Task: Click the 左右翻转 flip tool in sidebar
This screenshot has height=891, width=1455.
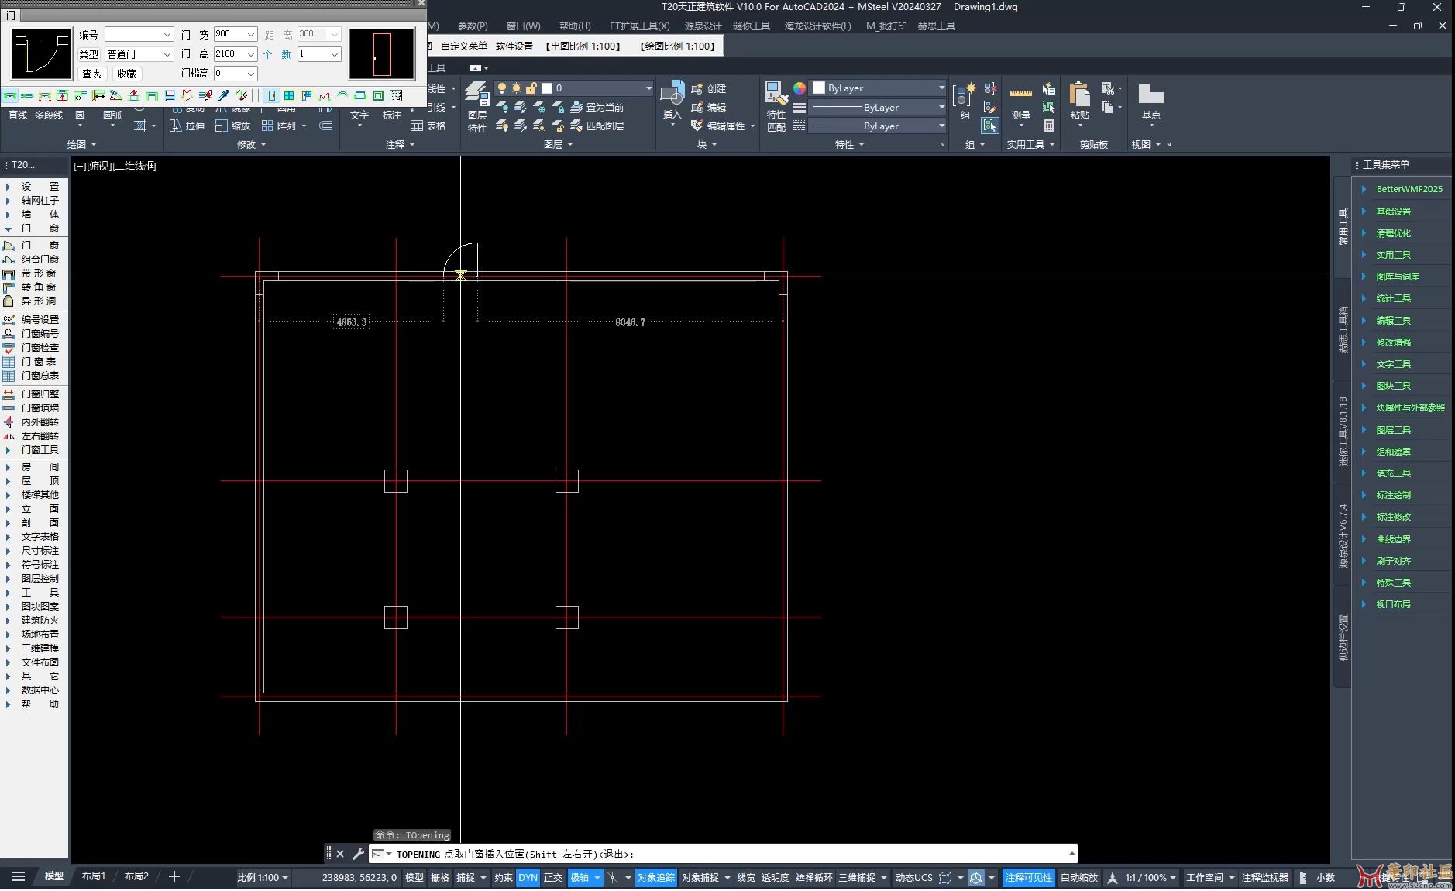Action: (31, 436)
